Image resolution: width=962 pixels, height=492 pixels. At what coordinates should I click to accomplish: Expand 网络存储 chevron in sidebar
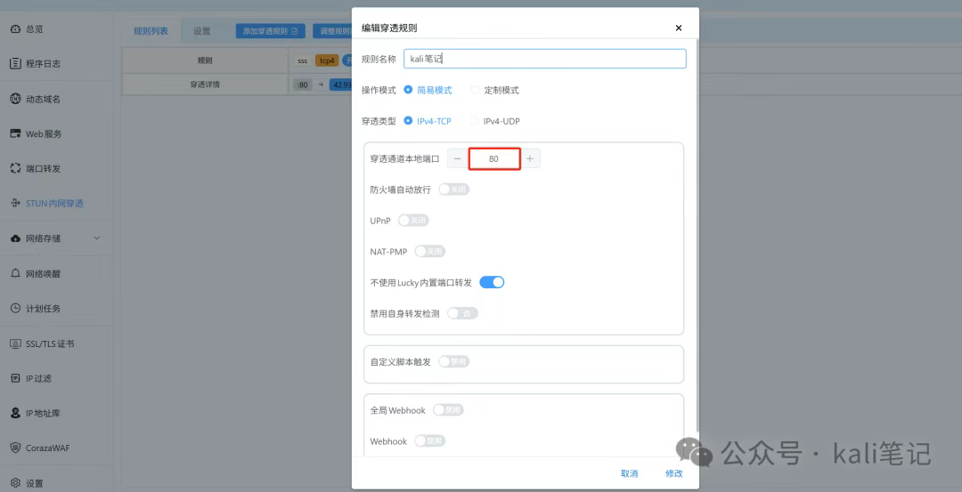(97, 238)
